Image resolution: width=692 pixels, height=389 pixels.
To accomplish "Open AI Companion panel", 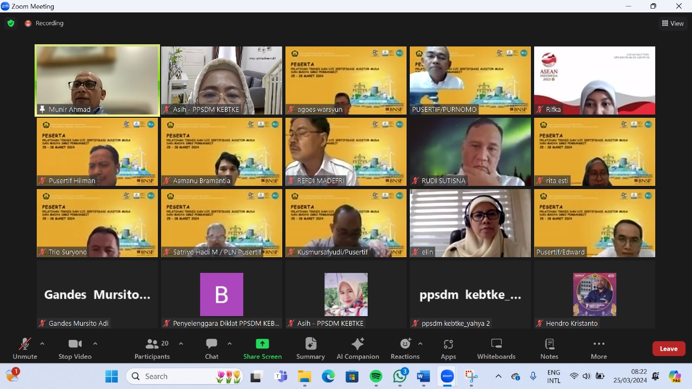I will [x=357, y=348].
